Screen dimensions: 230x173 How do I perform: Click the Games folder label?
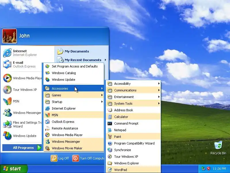coord(56,95)
